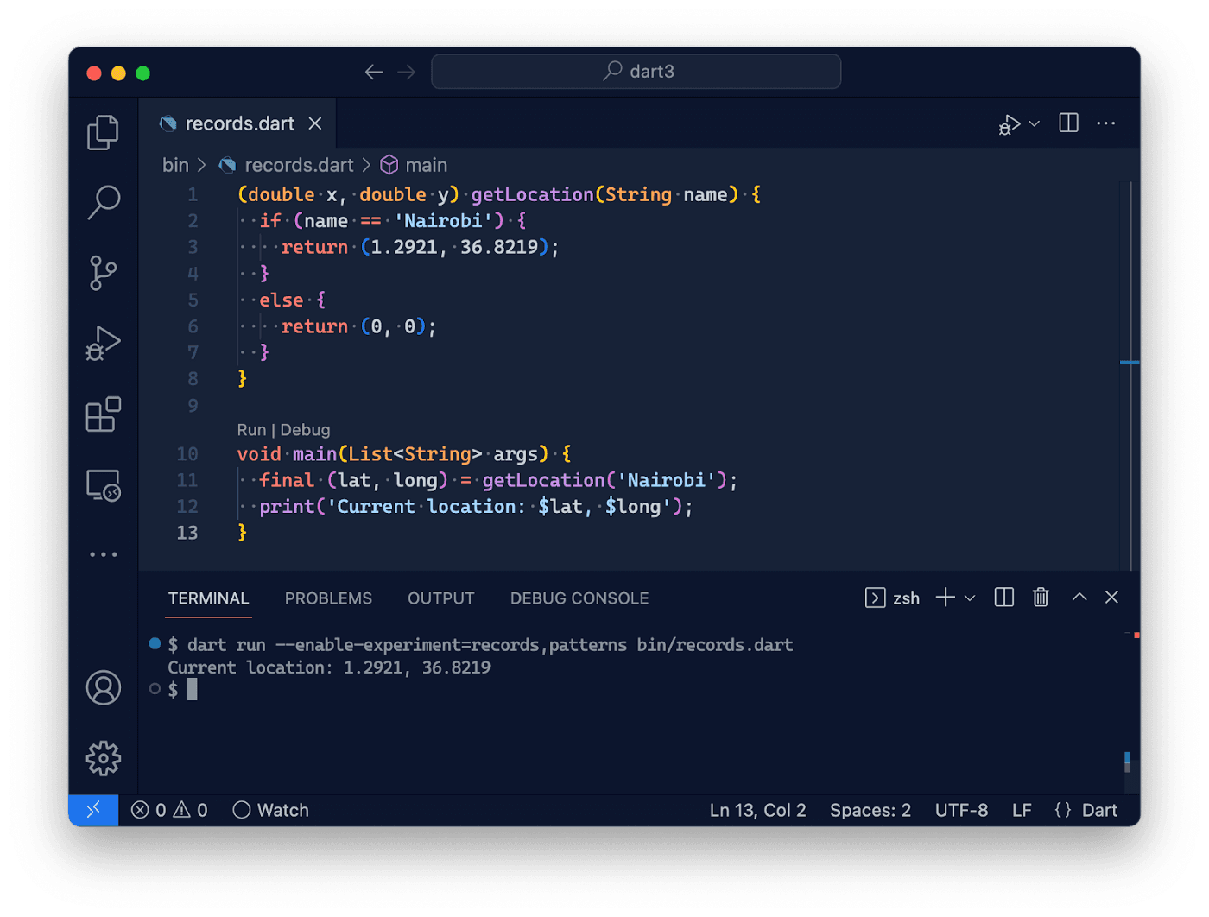Split the editor with the split icon
Image resolution: width=1209 pixels, height=917 pixels.
1067,123
